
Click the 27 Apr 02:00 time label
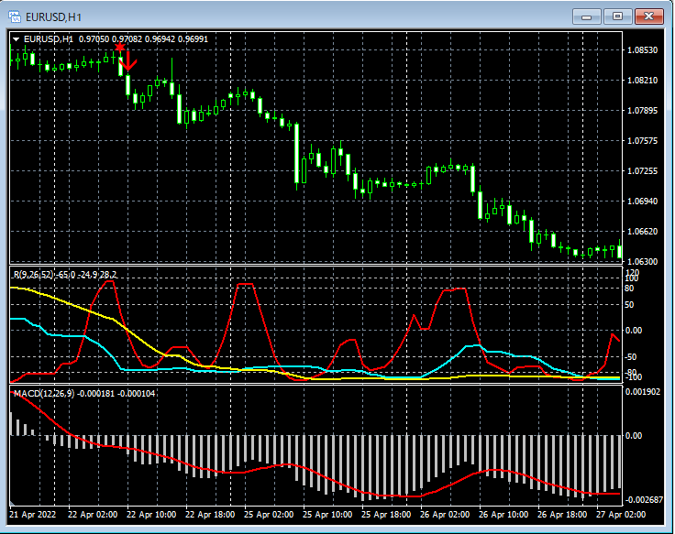620,515
